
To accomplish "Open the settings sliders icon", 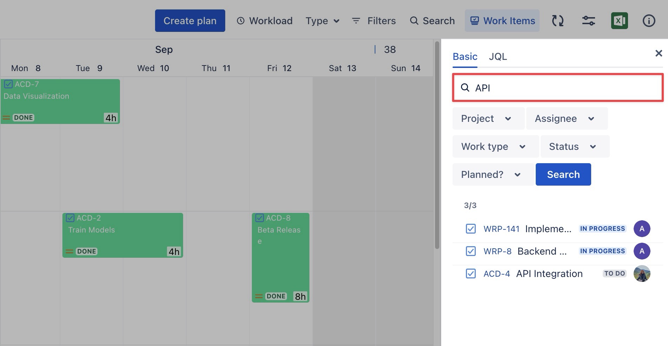I will point(588,21).
